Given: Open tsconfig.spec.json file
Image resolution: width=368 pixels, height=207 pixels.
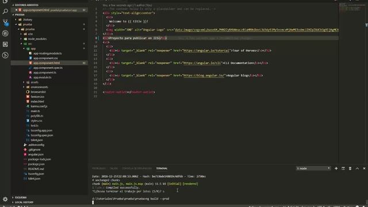Looking at the screenshot, I should click(42, 135).
